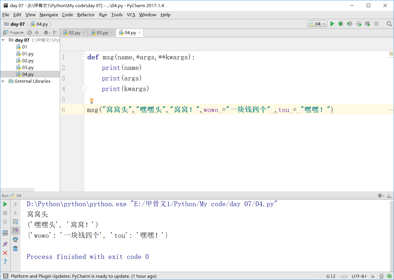Switch to the 02.py editor tab

pos(74,33)
